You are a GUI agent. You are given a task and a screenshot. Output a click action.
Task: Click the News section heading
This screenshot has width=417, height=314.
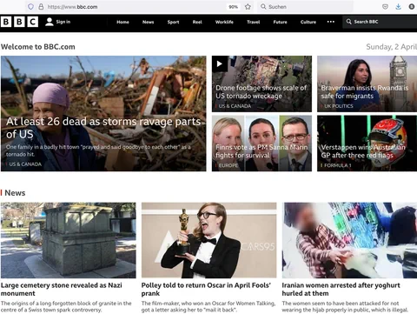(x=15, y=193)
